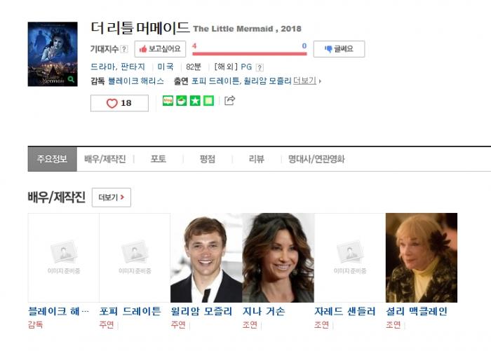
Task: Expand 배우/제작진 section via 더보기 button
Action: tap(112, 198)
